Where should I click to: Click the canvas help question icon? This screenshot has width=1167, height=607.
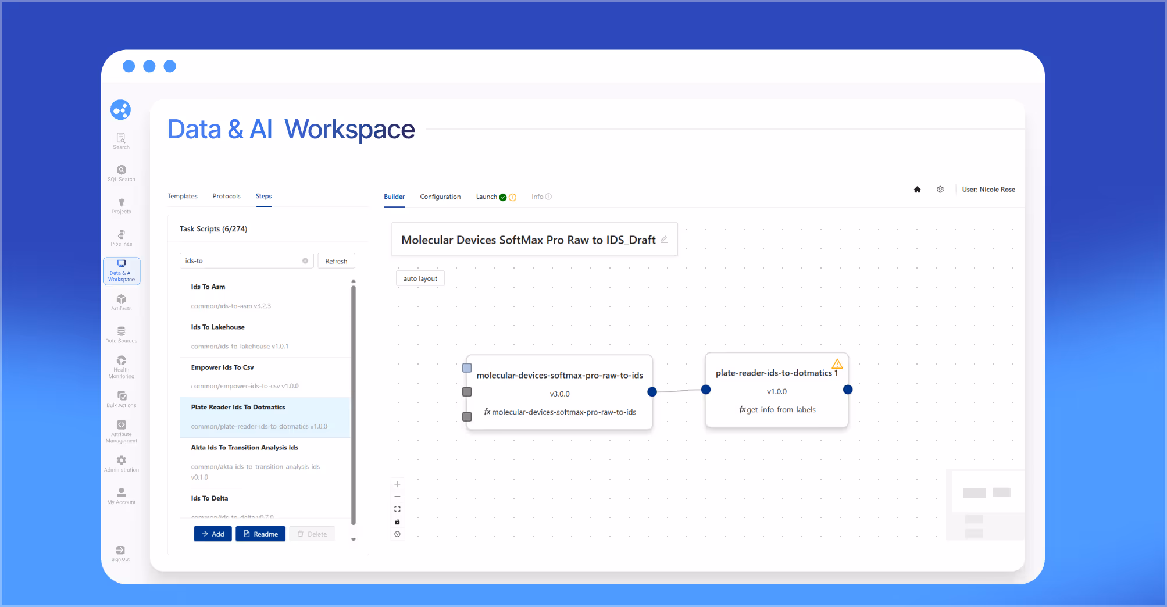click(x=397, y=534)
